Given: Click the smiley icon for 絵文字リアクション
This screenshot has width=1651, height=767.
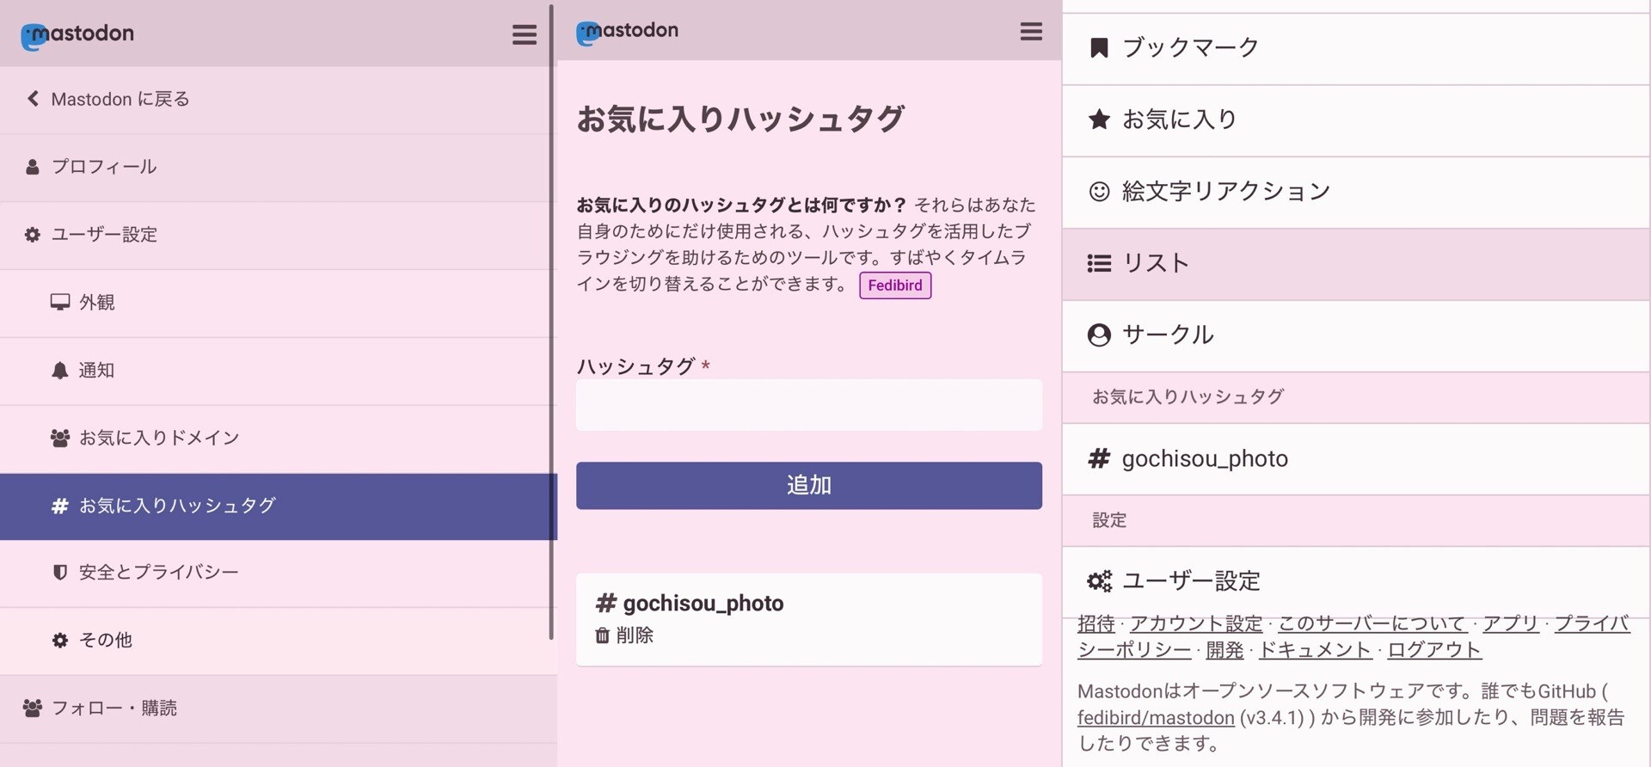Looking at the screenshot, I should pyautogui.click(x=1098, y=192).
